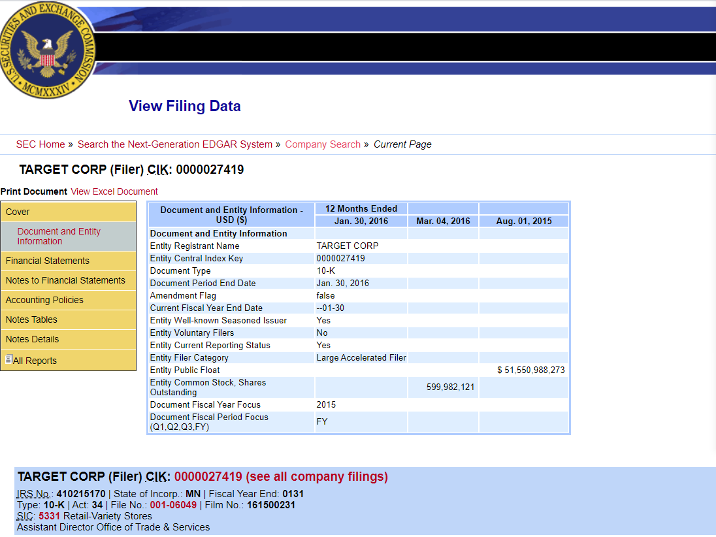Click the Entity Central Index Key label
The image size is (716, 537).
click(x=197, y=258)
